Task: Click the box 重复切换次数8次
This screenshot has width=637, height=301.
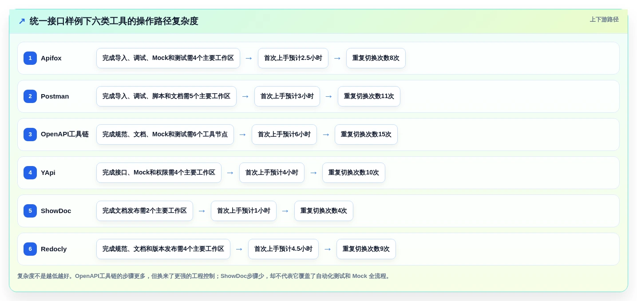Action: [376, 58]
